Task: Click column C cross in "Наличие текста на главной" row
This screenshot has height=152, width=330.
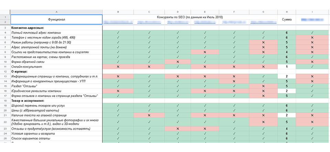Action: pos(149,115)
